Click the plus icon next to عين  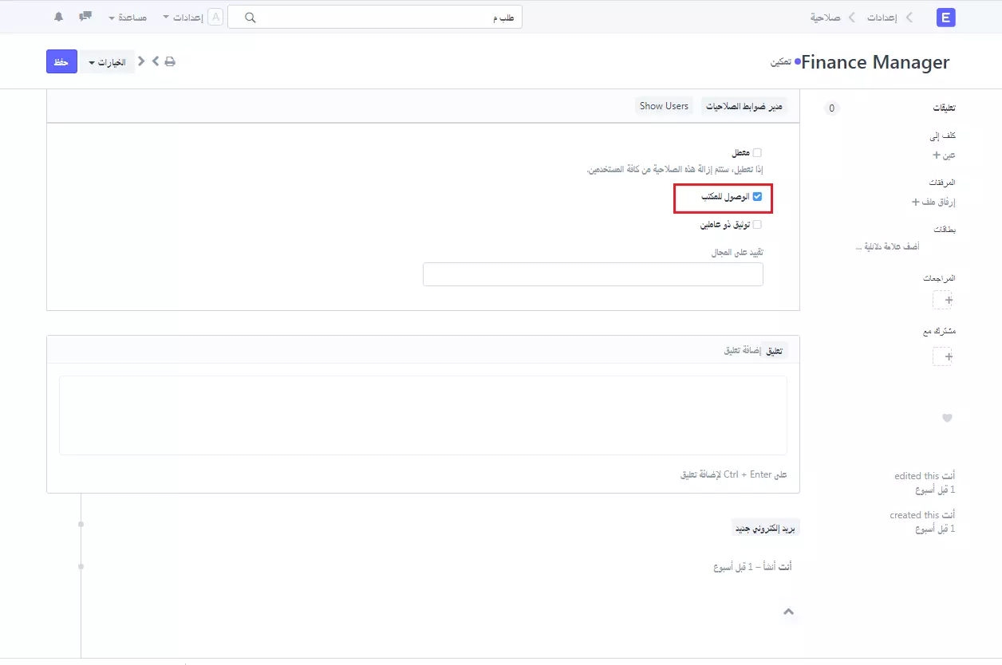937,155
